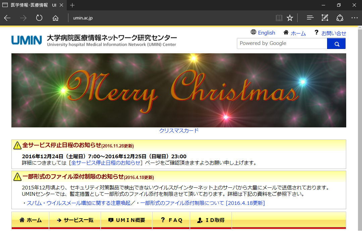Open Reading view book icon
The image size is (362, 231).
pyautogui.click(x=279, y=18)
